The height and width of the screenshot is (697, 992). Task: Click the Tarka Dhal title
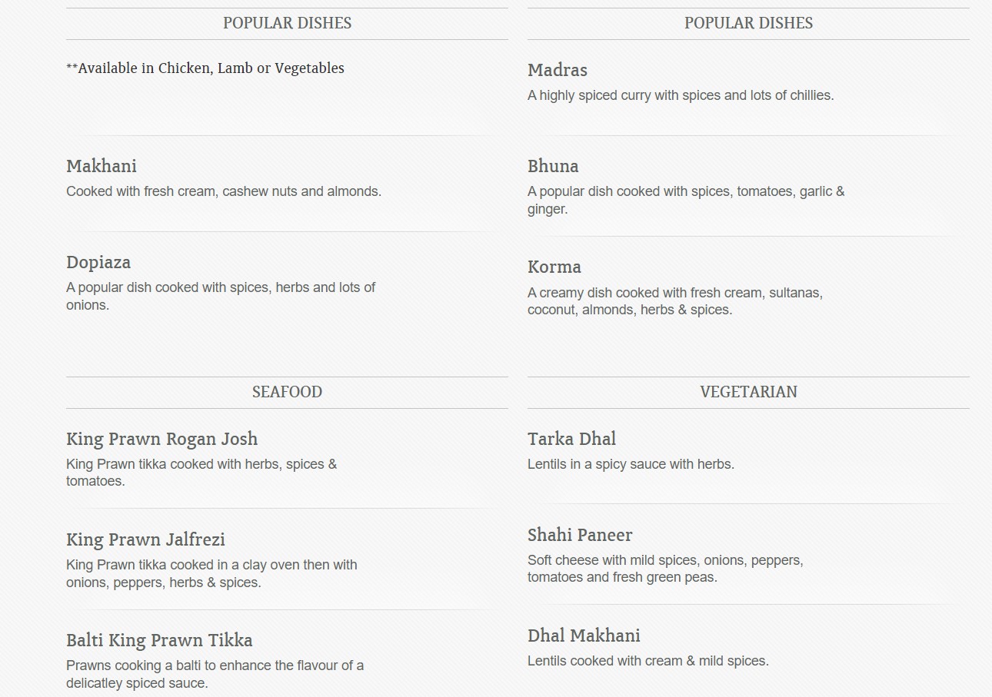pyautogui.click(x=571, y=440)
